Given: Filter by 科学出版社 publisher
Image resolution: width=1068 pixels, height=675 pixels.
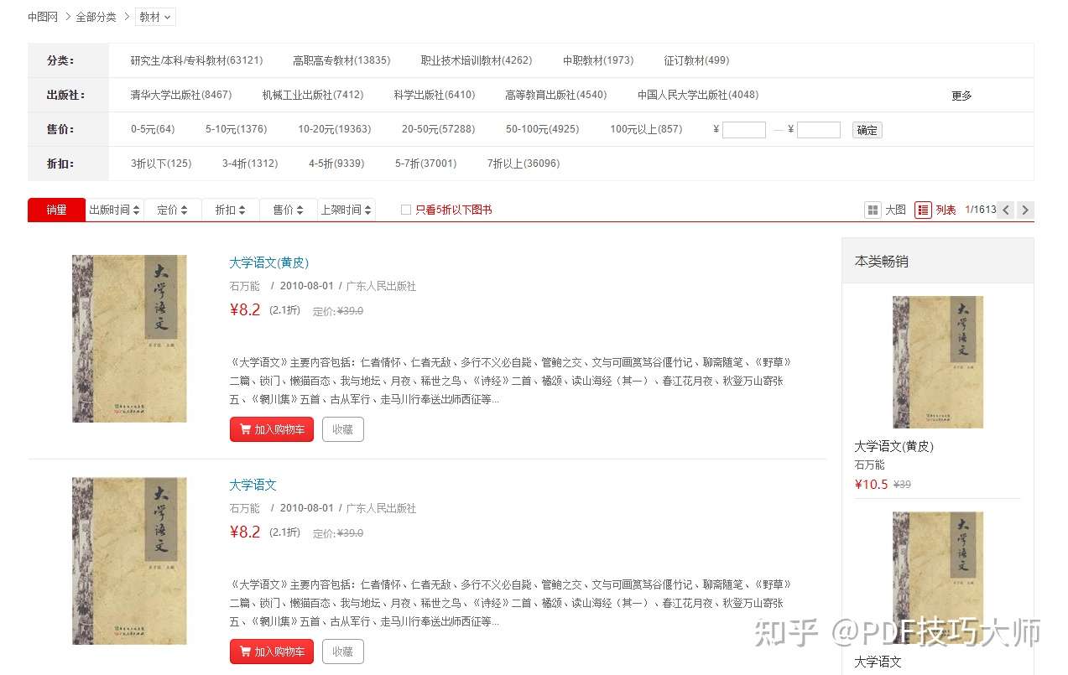Looking at the screenshot, I should [x=435, y=95].
